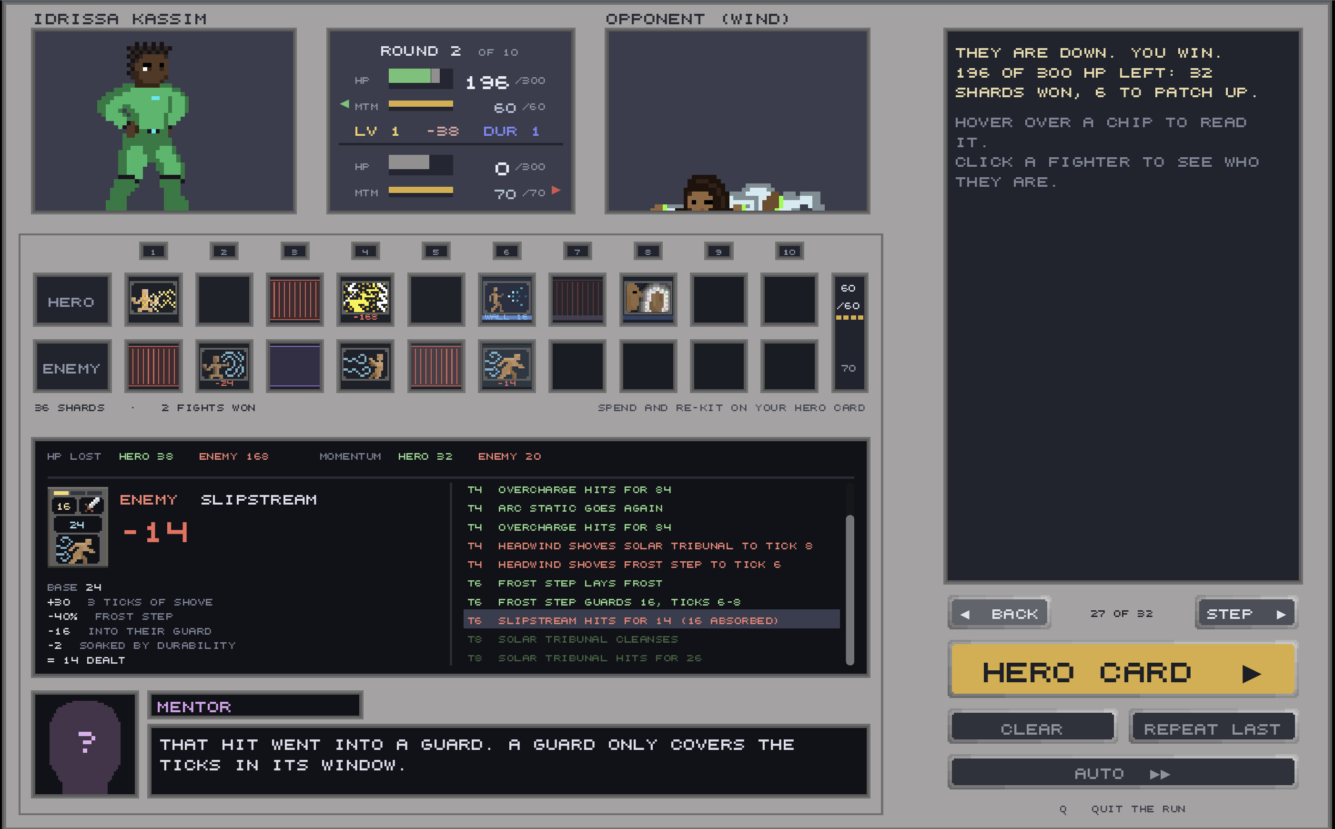Image resolution: width=1335 pixels, height=829 pixels.
Task: Click tick marker 4 above the chip grid
Action: [365, 252]
